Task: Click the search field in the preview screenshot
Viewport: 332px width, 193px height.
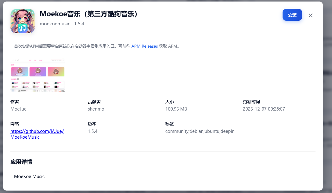Action: tap(56, 60)
